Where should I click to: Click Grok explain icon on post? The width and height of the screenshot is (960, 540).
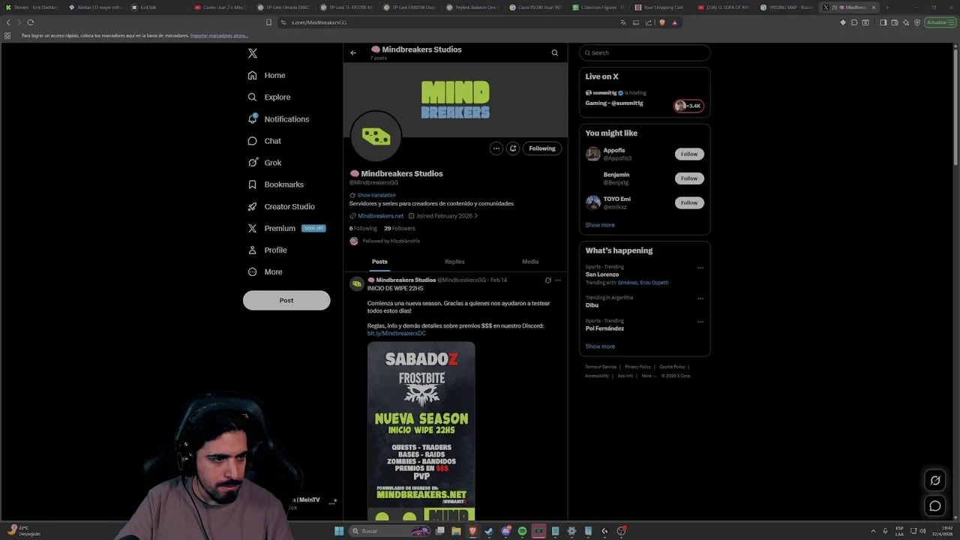coord(547,280)
